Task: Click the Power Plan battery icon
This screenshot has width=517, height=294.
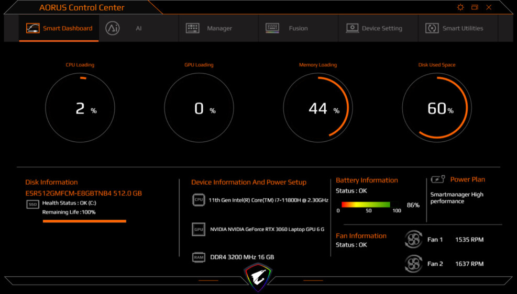Action: point(438,179)
